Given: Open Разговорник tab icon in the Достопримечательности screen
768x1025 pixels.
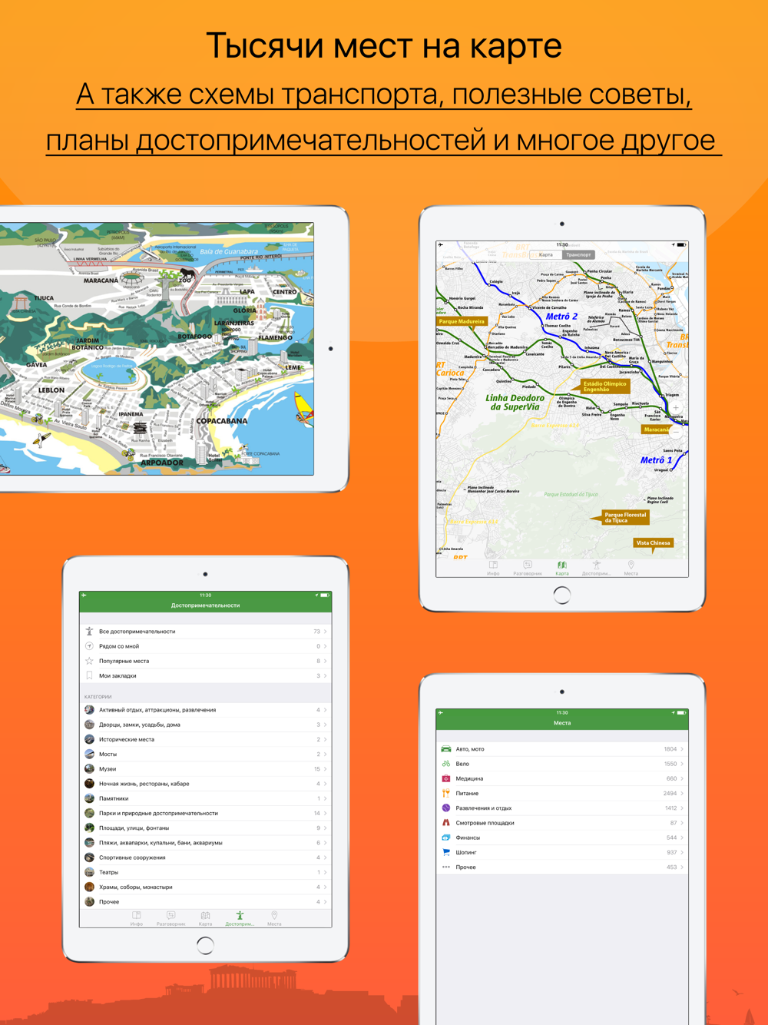Looking at the screenshot, I should click(x=170, y=915).
